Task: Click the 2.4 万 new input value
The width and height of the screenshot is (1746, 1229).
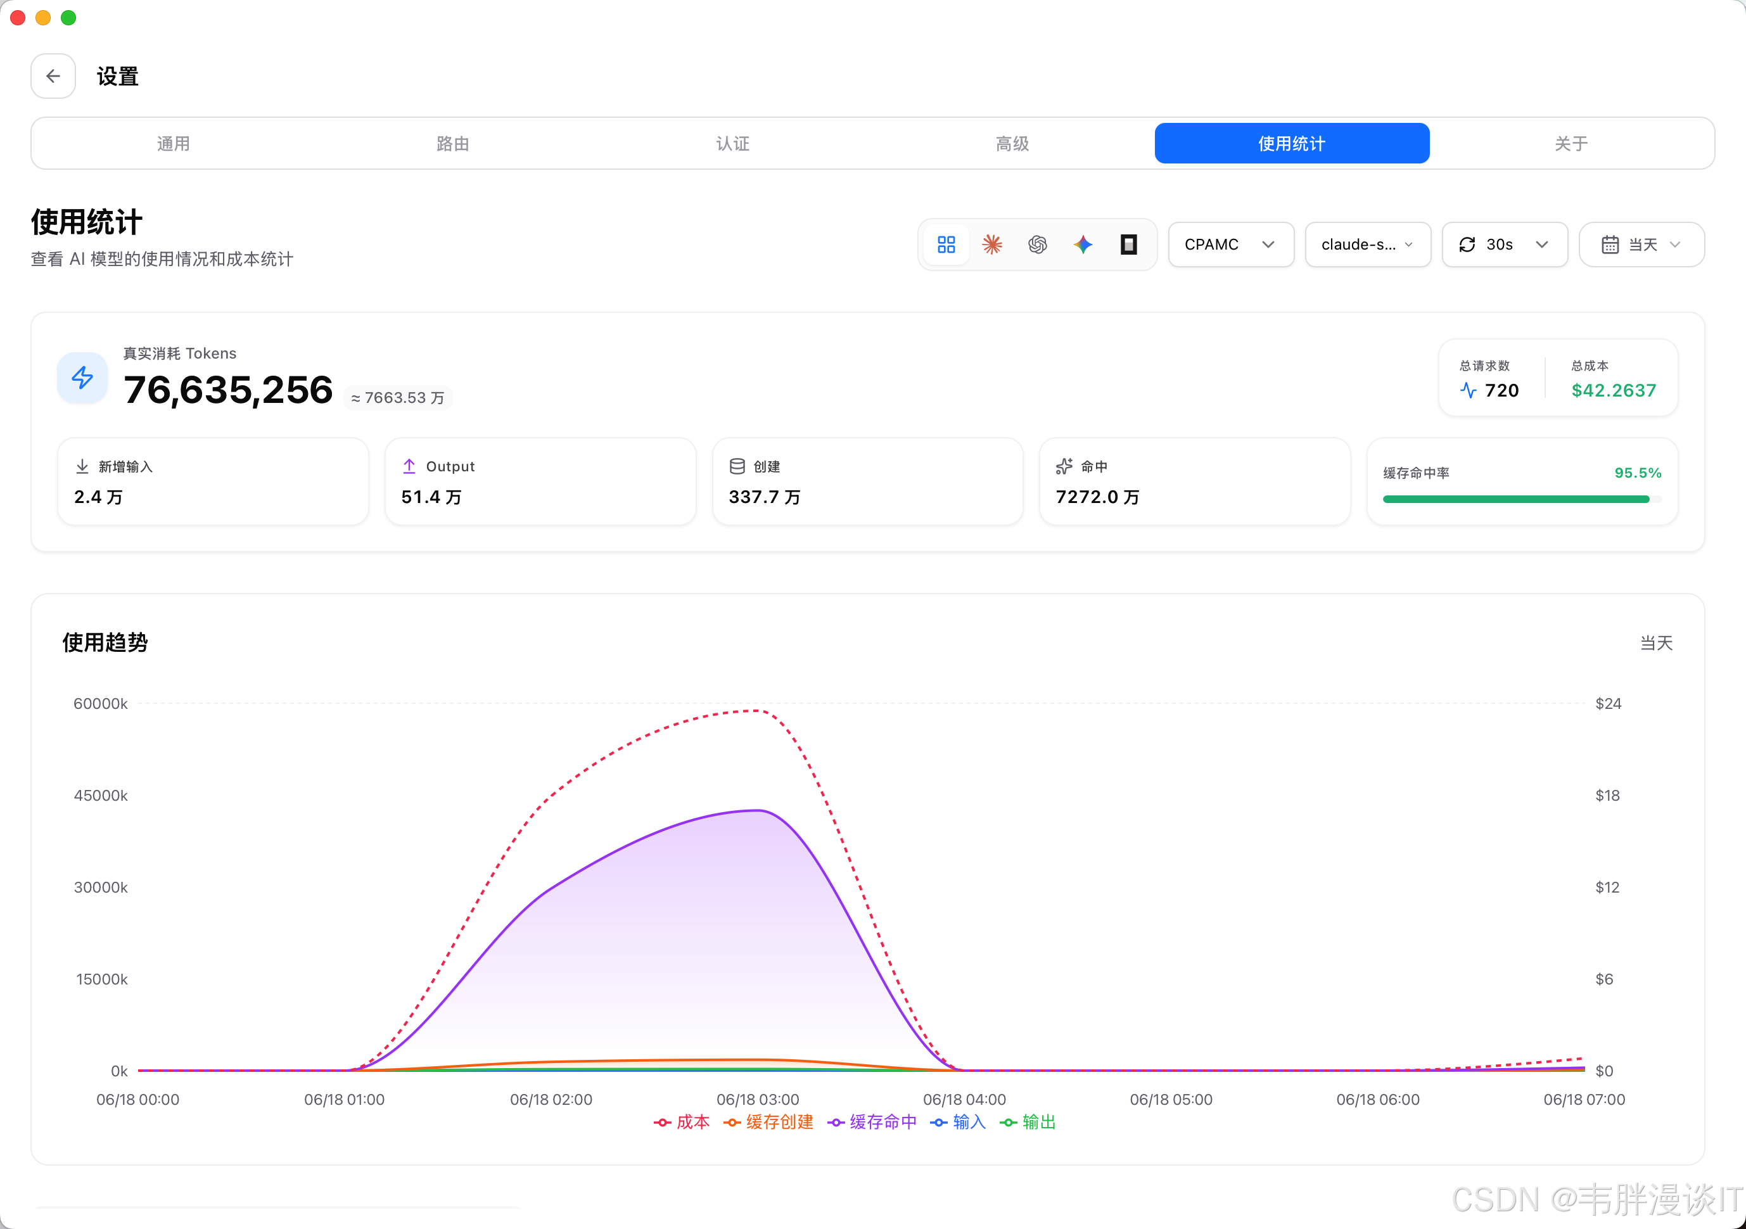Action: pyautogui.click(x=98, y=497)
